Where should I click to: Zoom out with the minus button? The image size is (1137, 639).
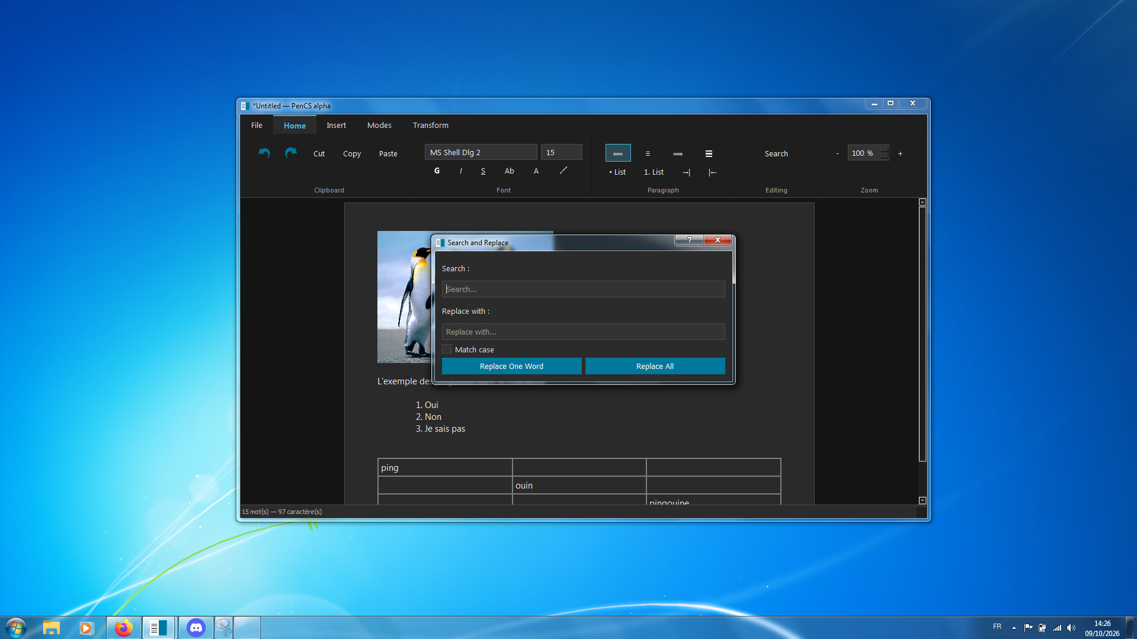837,153
